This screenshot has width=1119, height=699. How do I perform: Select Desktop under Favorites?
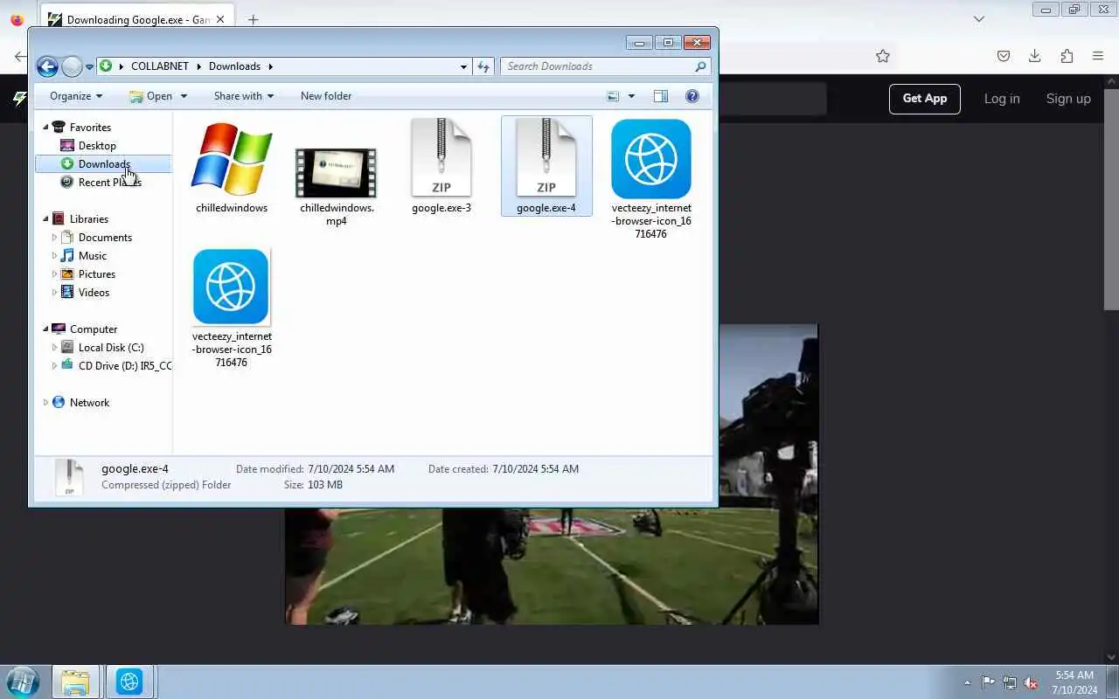click(97, 146)
